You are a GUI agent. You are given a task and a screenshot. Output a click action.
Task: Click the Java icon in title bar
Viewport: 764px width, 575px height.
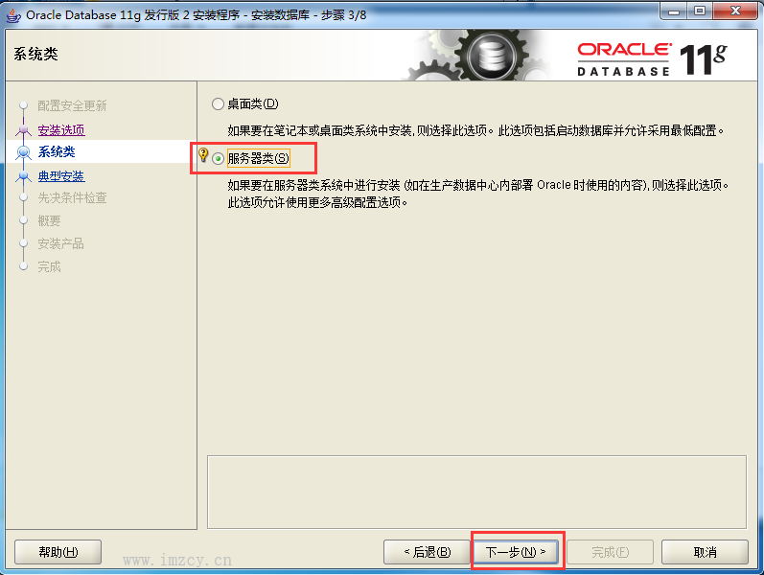pyautogui.click(x=13, y=15)
